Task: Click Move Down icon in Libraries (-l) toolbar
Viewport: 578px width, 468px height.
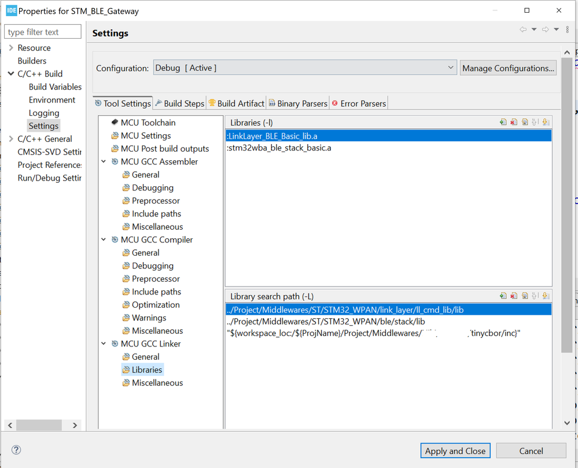Action: click(x=546, y=122)
